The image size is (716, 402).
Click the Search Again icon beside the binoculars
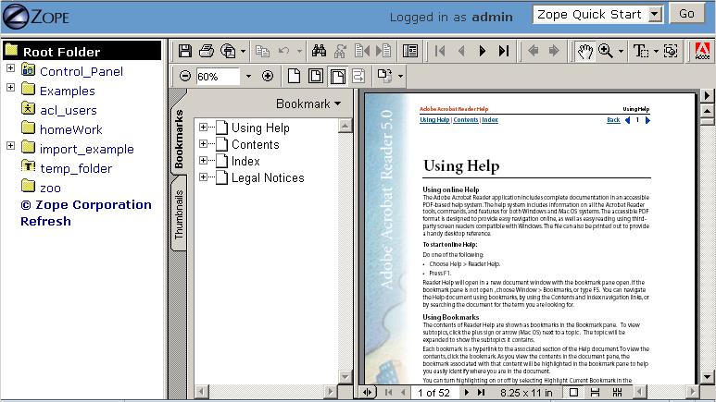pos(340,51)
